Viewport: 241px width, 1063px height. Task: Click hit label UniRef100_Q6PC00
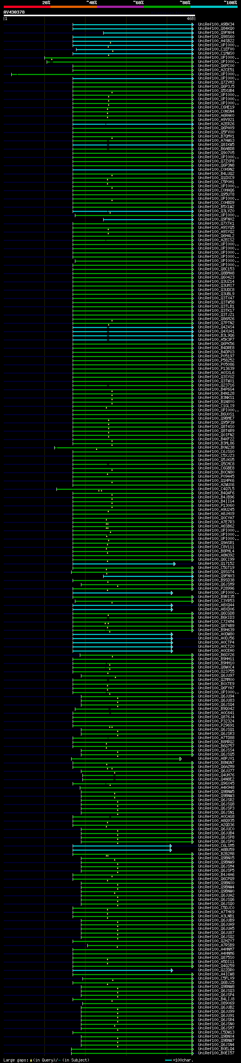pyautogui.click(x=216, y=66)
